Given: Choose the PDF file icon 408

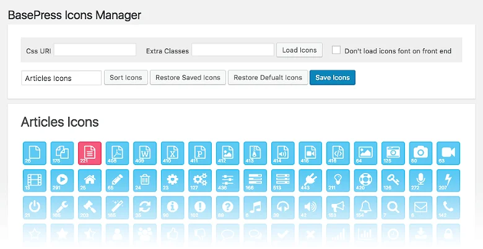Looking at the screenshot, I should [118, 153].
